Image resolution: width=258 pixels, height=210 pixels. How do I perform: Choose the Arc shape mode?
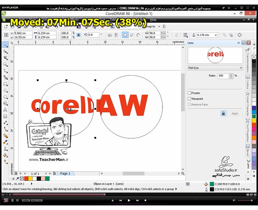(x=138, y=35)
